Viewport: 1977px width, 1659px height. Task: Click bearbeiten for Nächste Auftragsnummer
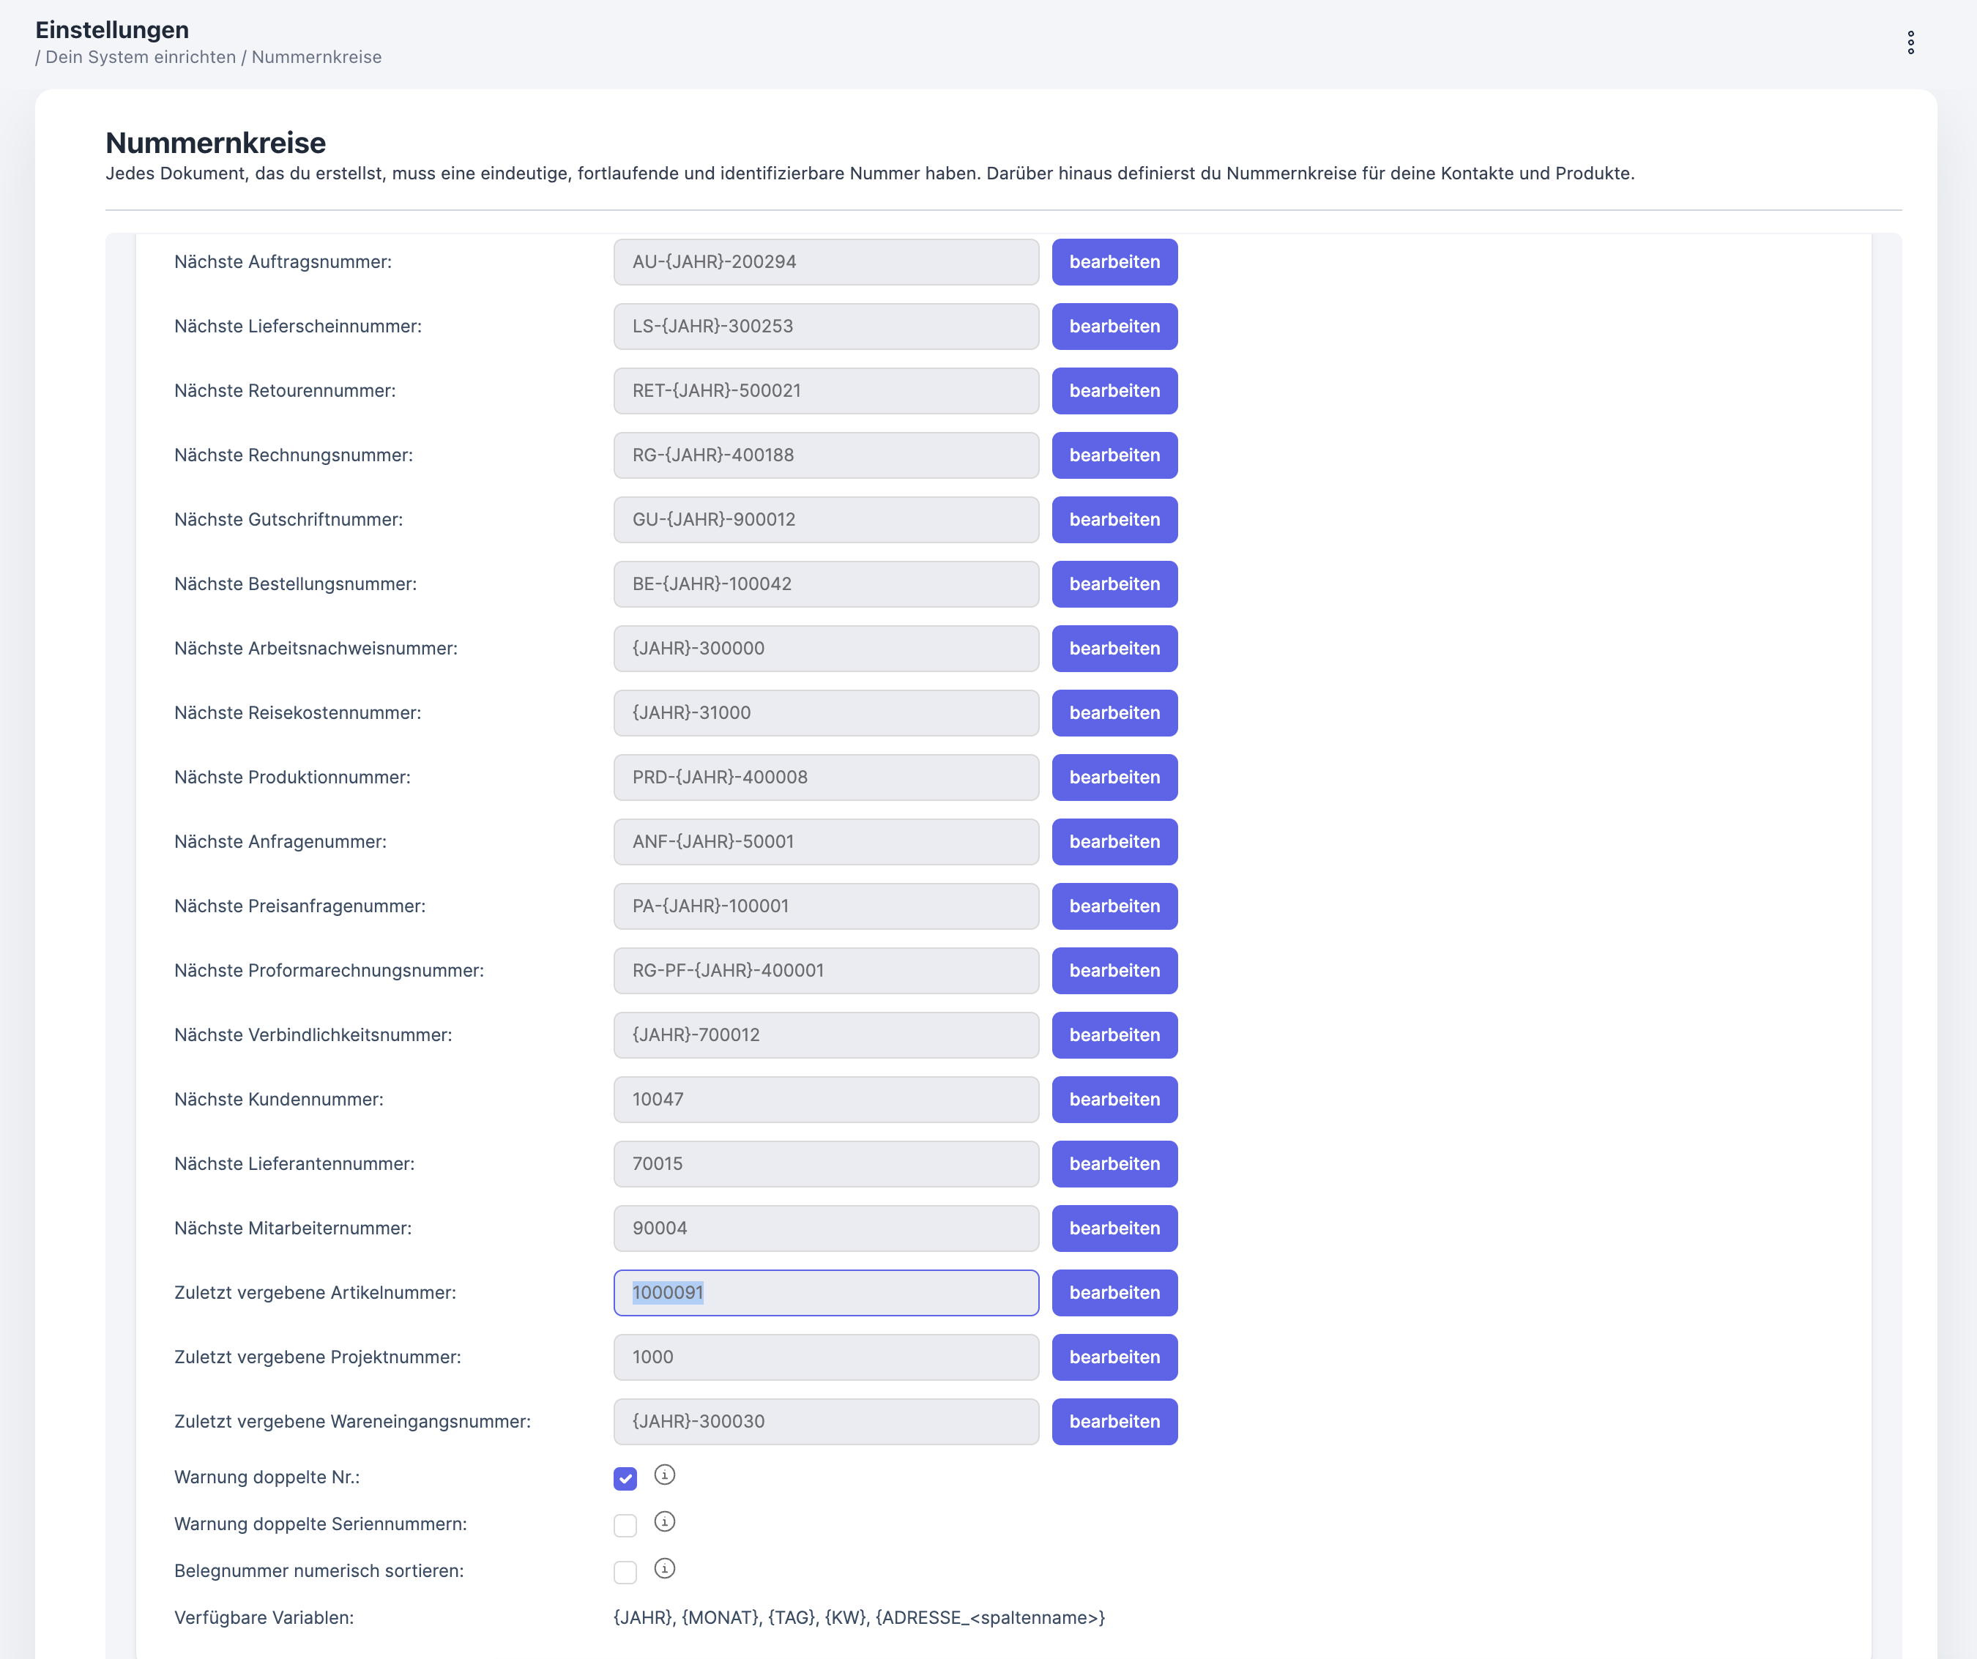[1114, 262]
